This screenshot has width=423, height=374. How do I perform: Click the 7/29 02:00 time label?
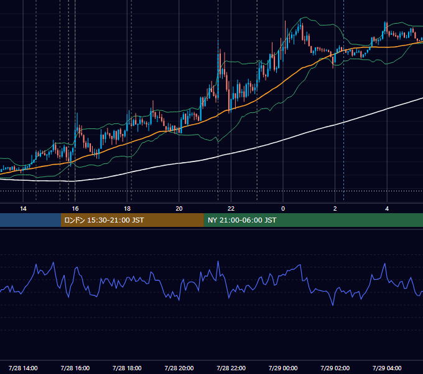point(335,368)
